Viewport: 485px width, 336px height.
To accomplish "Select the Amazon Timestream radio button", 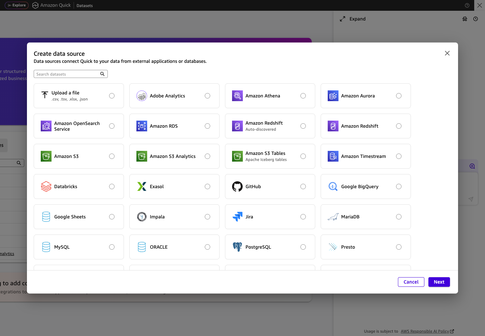I will click(x=399, y=156).
